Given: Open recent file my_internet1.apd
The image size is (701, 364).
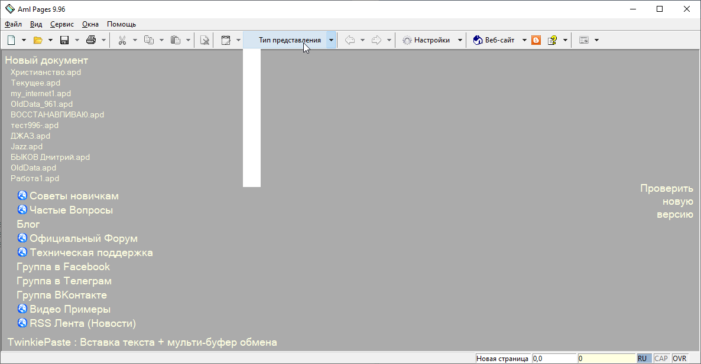Looking at the screenshot, I should 41,94.
